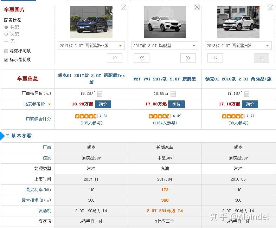
Task: Select the 中型SUV class cell
Action: (x=165, y=158)
